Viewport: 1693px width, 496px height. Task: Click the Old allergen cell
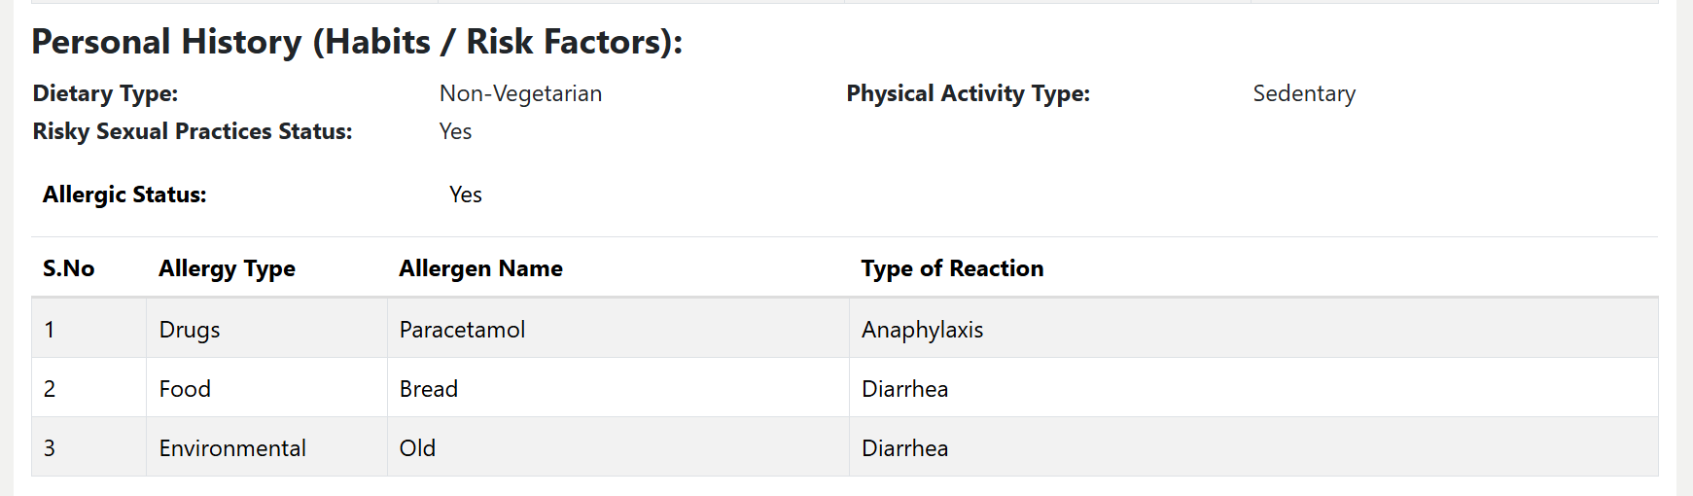click(x=417, y=448)
